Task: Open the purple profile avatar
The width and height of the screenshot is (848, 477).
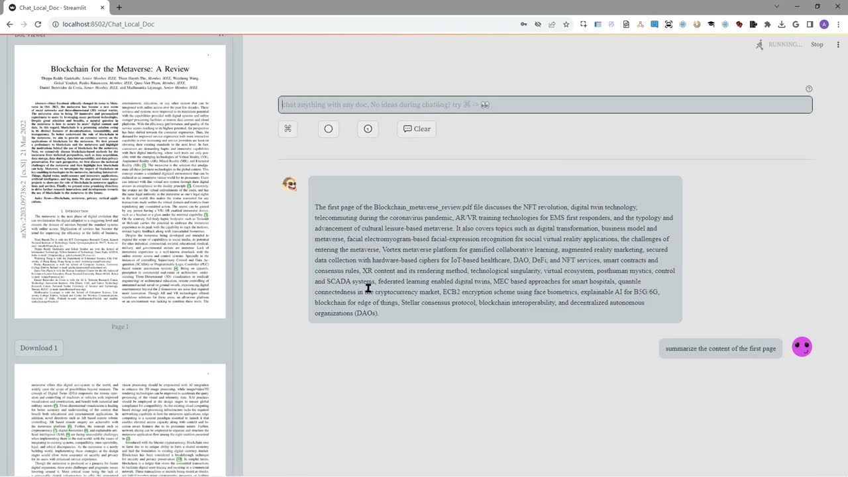Action: point(824,25)
